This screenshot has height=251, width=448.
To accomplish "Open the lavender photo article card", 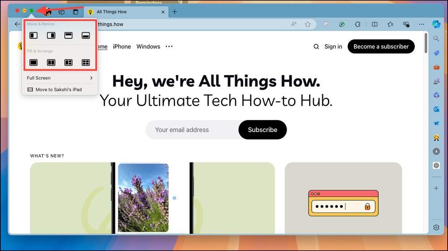I will [x=152, y=198].
